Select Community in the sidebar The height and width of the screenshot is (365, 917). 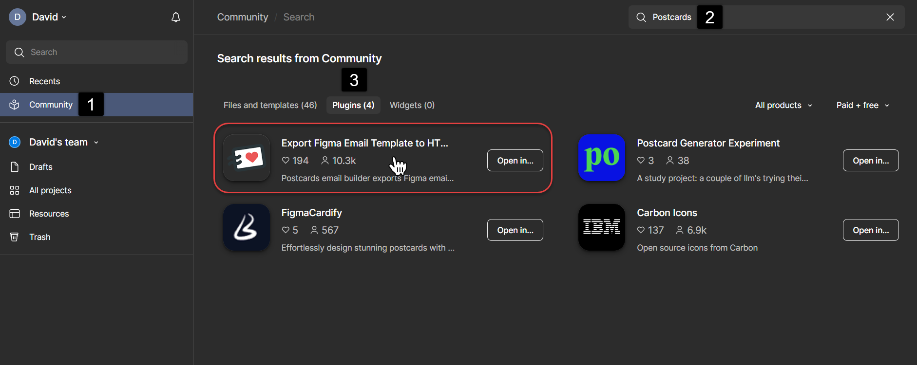point(96,105)
